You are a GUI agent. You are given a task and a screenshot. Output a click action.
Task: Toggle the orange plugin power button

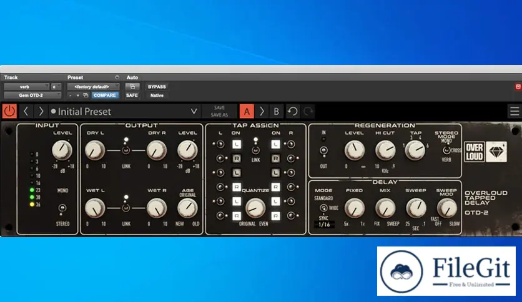[9, 112]
